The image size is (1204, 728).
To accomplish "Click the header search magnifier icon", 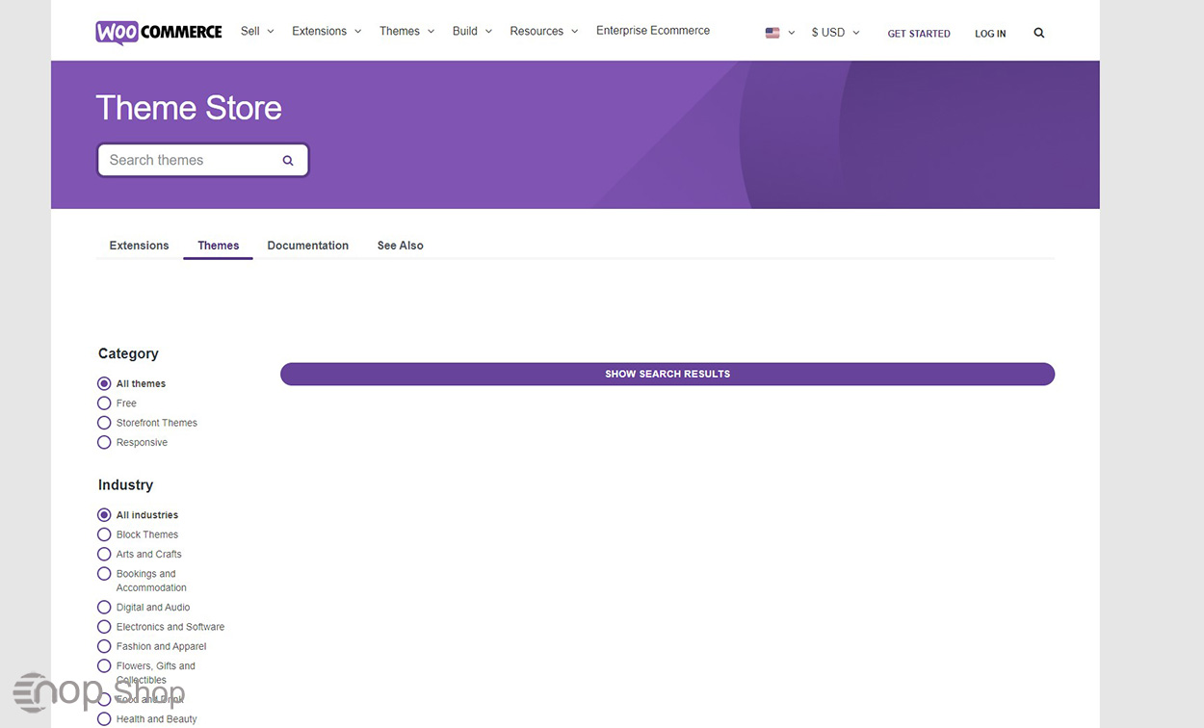I will pos(1038,33).
